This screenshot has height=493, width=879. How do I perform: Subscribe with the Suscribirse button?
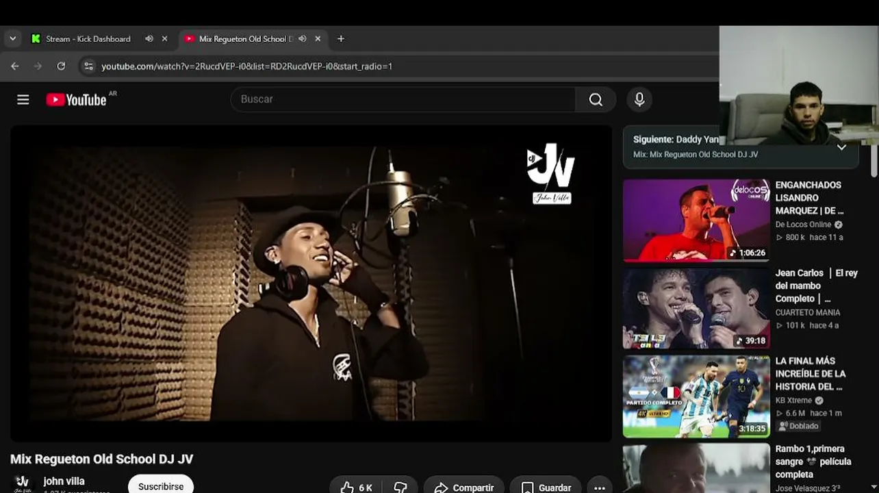tap(161, 485)
